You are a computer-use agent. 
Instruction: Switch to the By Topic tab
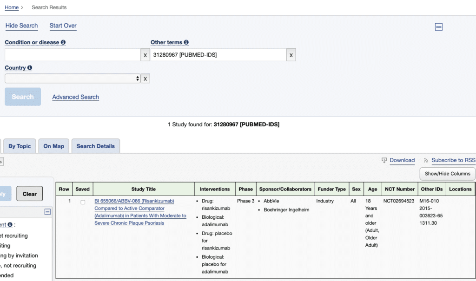[20, 146]
